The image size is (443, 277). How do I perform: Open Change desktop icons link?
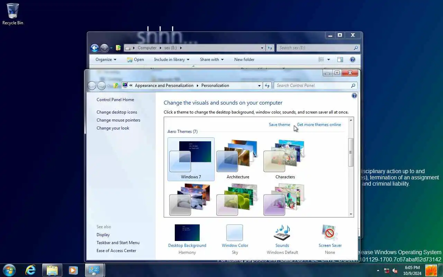click(117, 112)
